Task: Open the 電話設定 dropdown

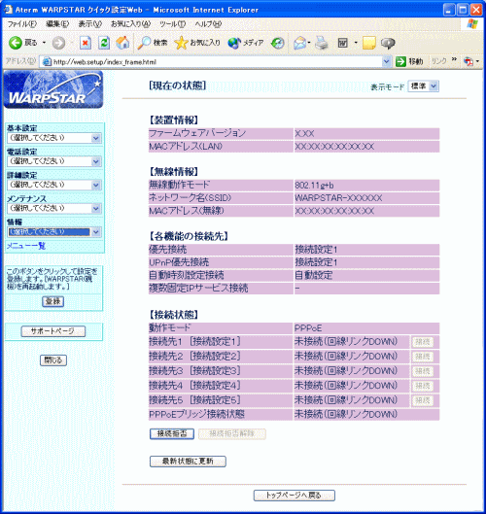Action: click(54, 161)
